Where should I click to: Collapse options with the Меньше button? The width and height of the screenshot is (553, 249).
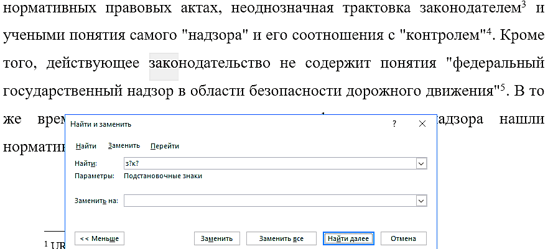click(100, 238)
